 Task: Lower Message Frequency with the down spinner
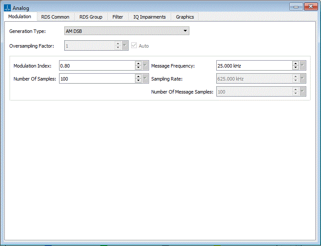coord(295,68)
